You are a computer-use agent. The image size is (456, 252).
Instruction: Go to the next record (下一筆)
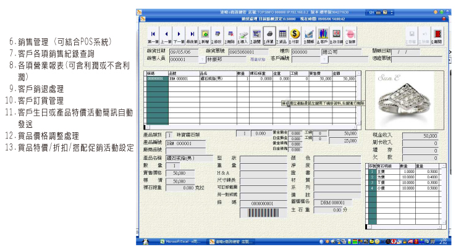point(179,34)
